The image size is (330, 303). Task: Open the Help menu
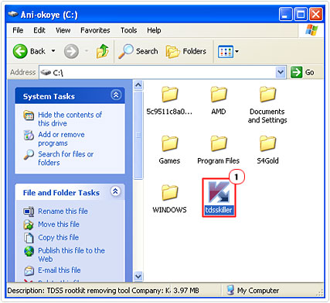(x=154, y=30)
